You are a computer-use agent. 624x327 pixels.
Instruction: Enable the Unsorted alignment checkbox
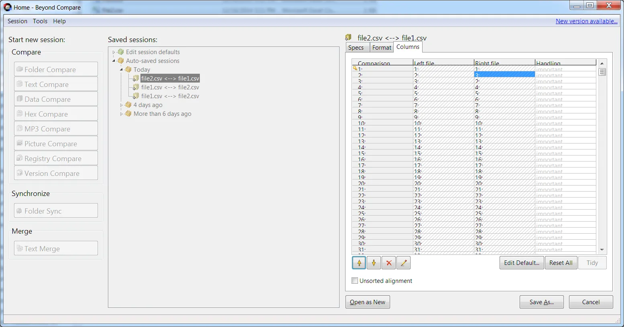coord(355,281)
